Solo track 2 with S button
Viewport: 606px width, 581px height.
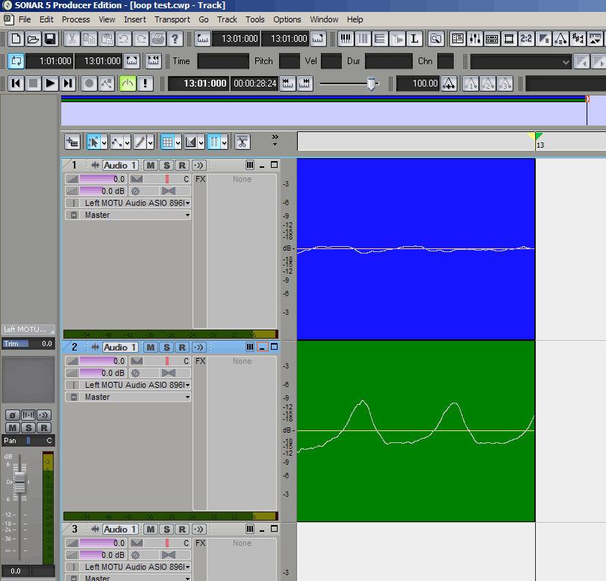[x=166, y=347]
